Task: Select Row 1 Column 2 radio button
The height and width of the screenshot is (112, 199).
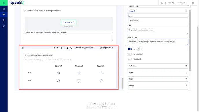Action: (x=79, y=73)
